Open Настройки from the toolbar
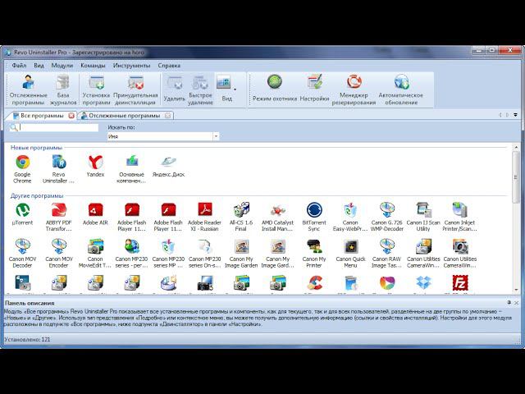525x394 pixels. (314, 88)
